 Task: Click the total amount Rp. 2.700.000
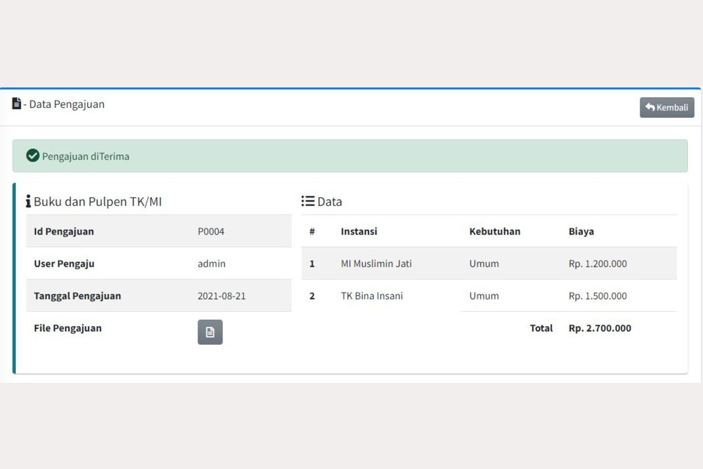(x=599, y=328)
